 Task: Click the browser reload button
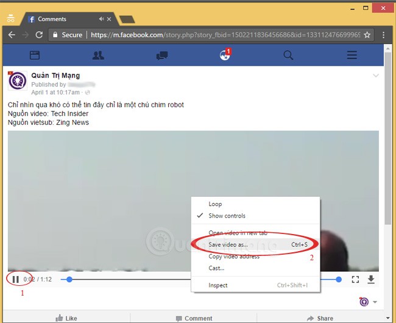42,35
